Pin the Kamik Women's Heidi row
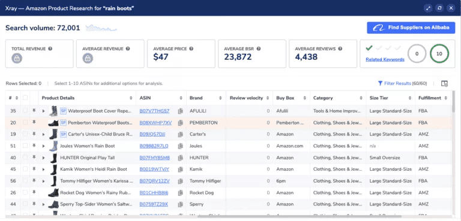 pos(34,169)
